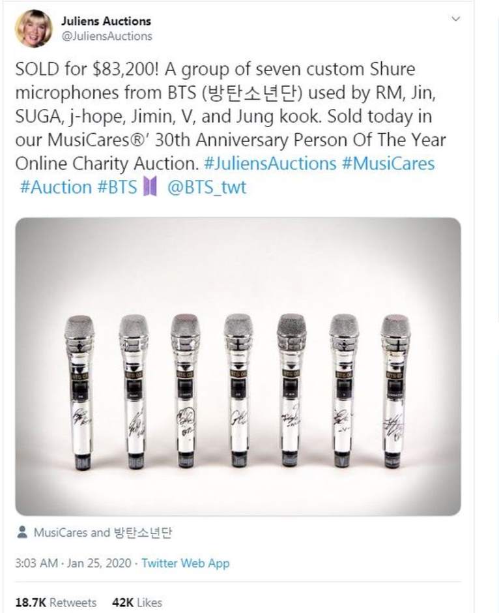Open the Twitter Web App source link
Viewport: 499px width, 613px height.
pyautogui.click(x=186, y=563)
